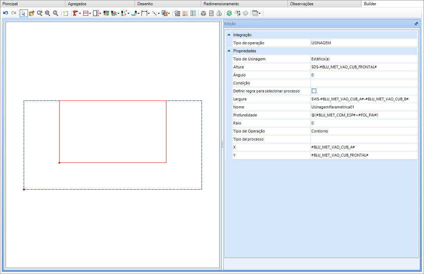Screen dimensions: 424x274
Task: Click the zoom window magnifier
Action: [x=47, y=13]
